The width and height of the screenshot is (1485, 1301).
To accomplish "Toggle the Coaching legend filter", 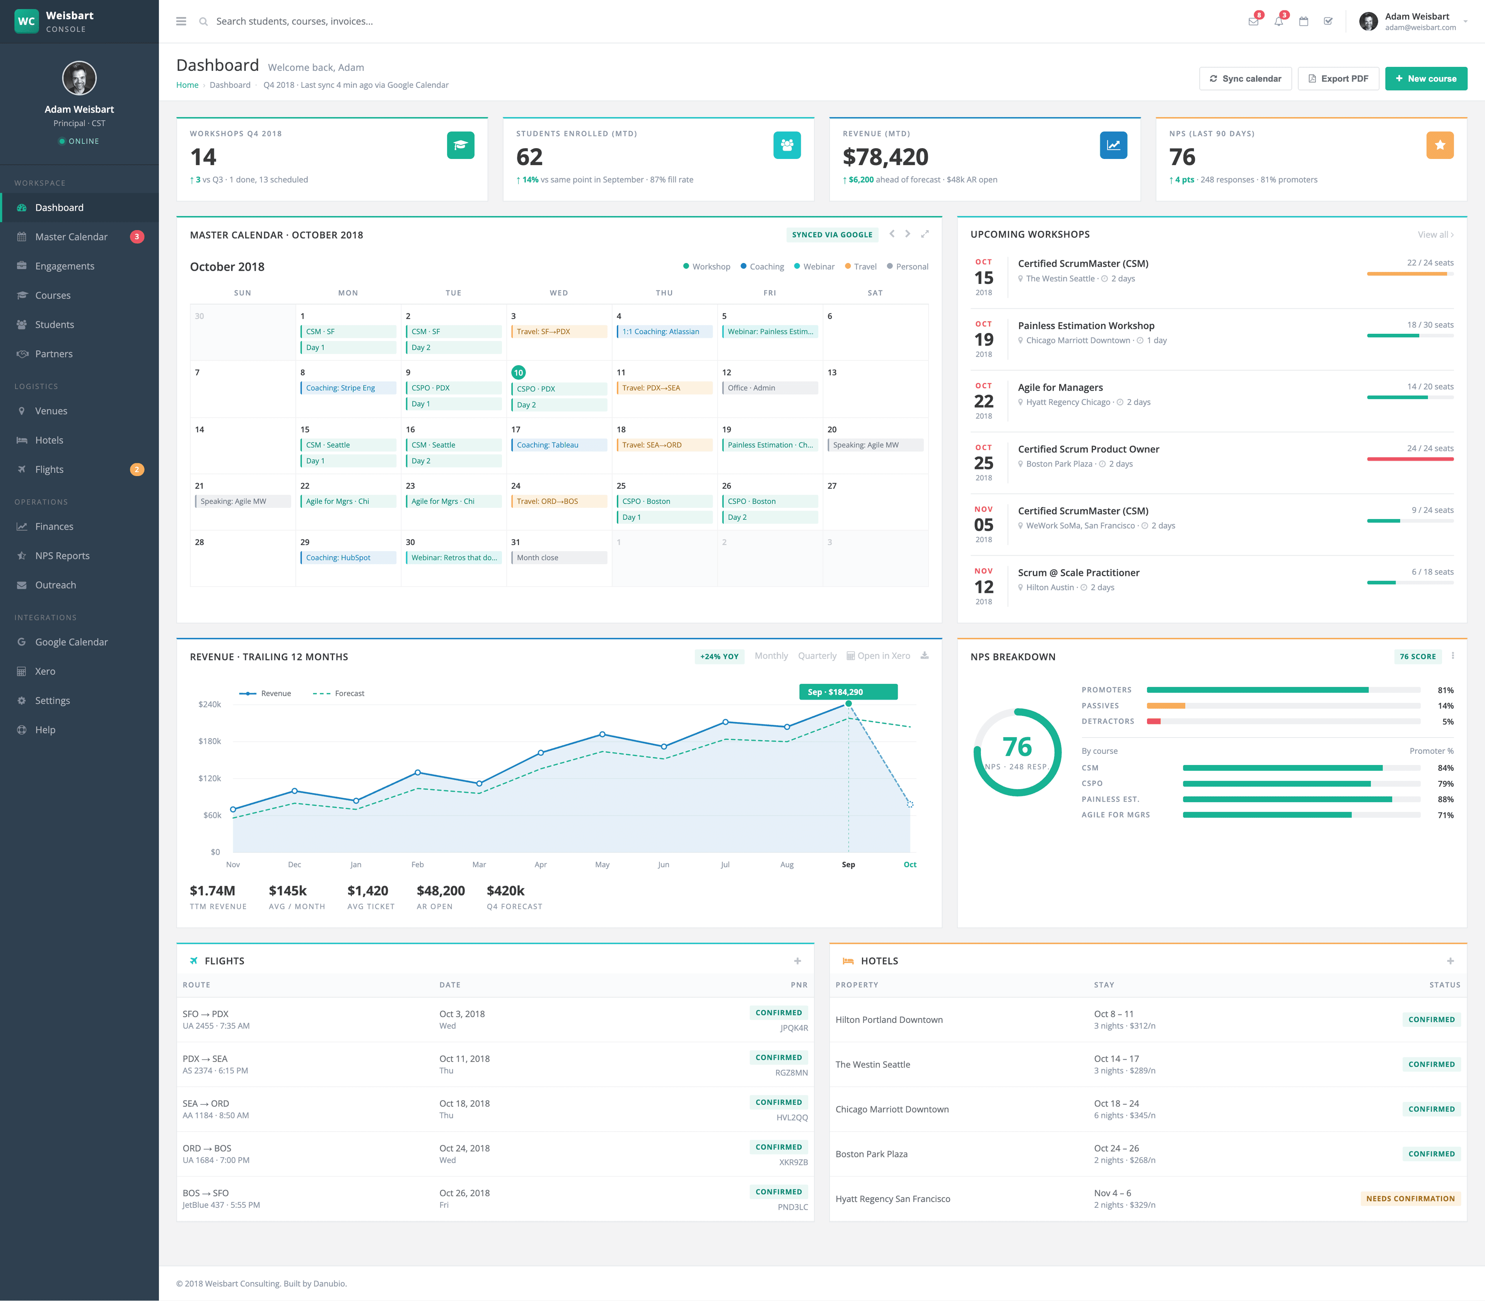I will click(x=762, y=266).
